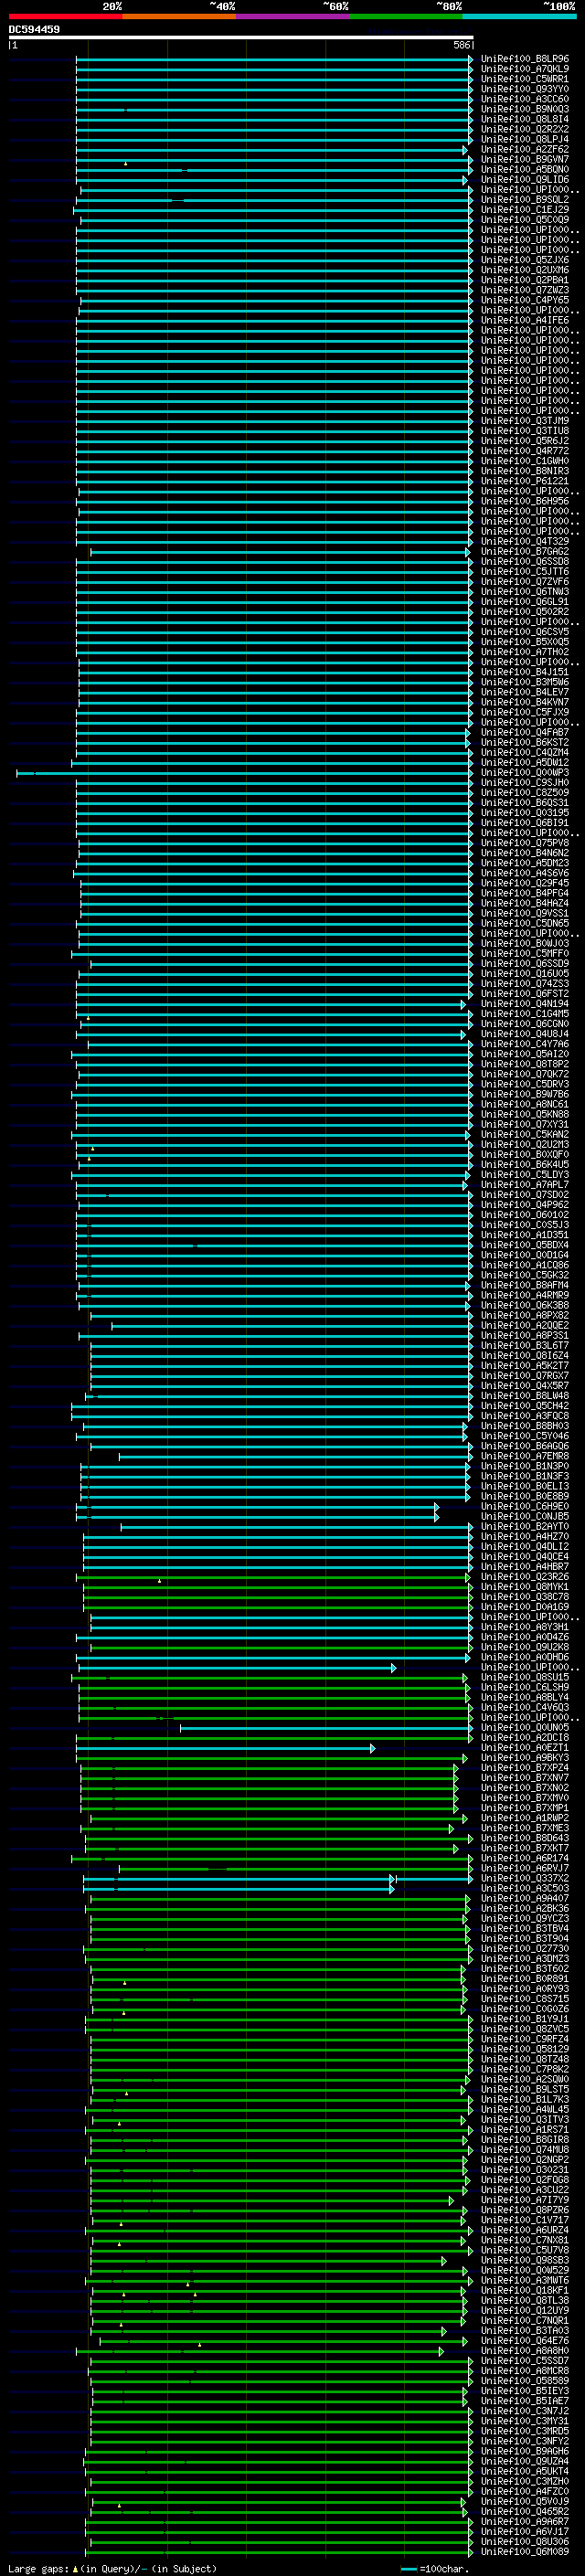
Task: Select the UniRef100_A4IFE6 label
Action: (x=525, y=321)
